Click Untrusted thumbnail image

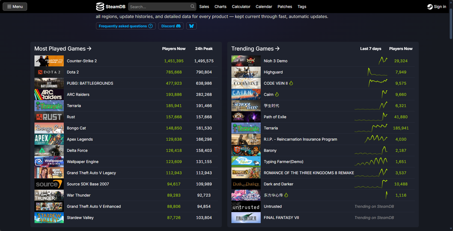tap(246, 206)
